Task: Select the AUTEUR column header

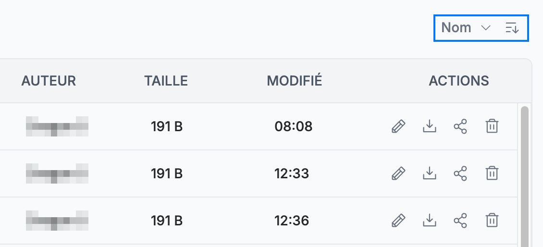Action: coord(49,81)
